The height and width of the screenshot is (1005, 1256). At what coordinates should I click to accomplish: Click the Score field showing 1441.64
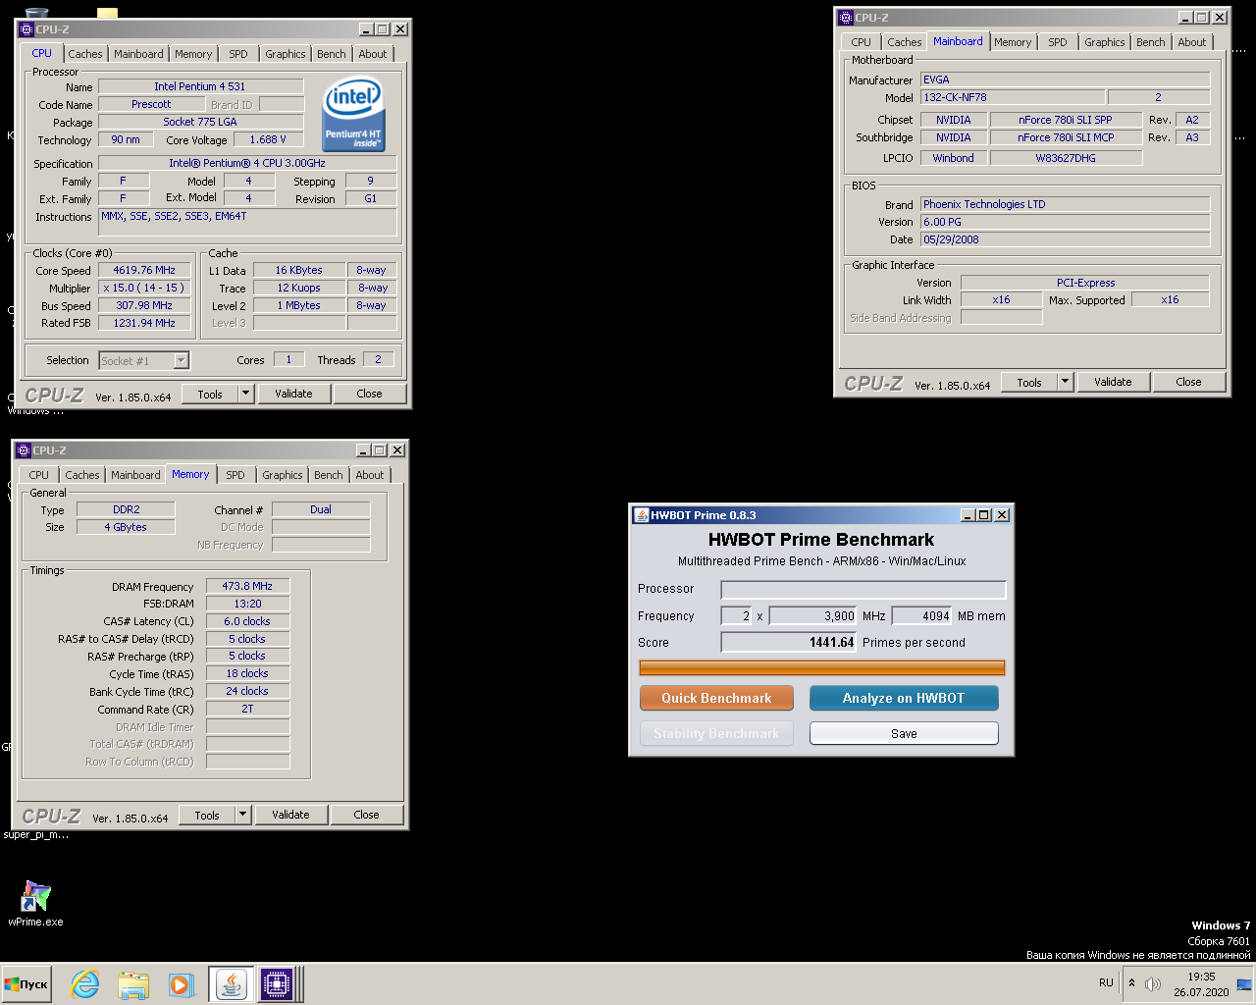[x=789, y=642]
